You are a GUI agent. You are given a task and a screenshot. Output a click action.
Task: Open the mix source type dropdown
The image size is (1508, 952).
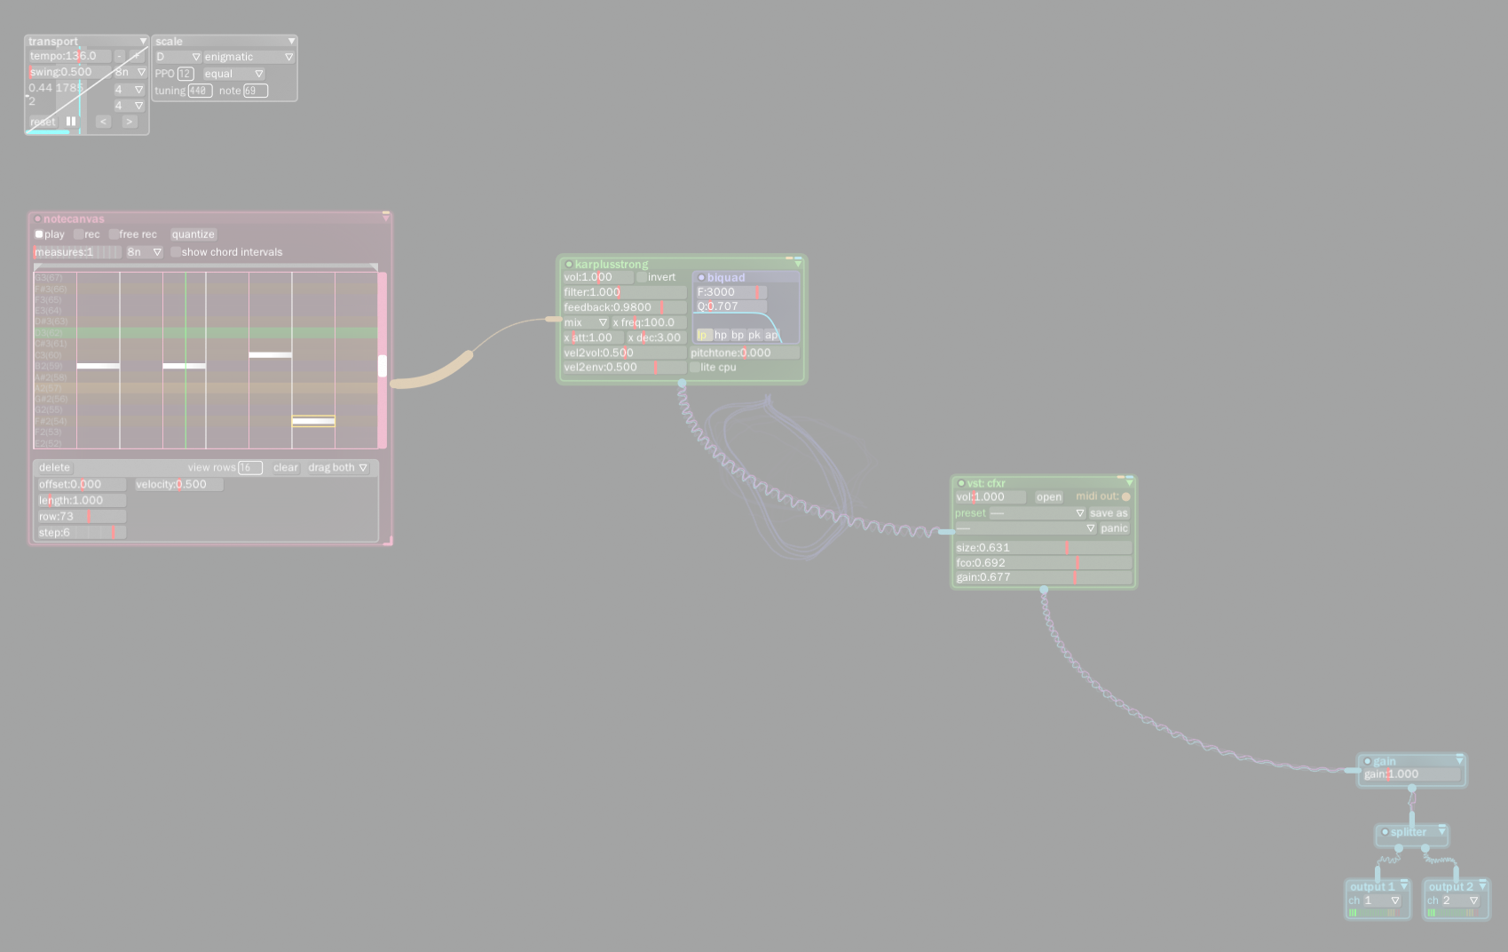point(586,322)
